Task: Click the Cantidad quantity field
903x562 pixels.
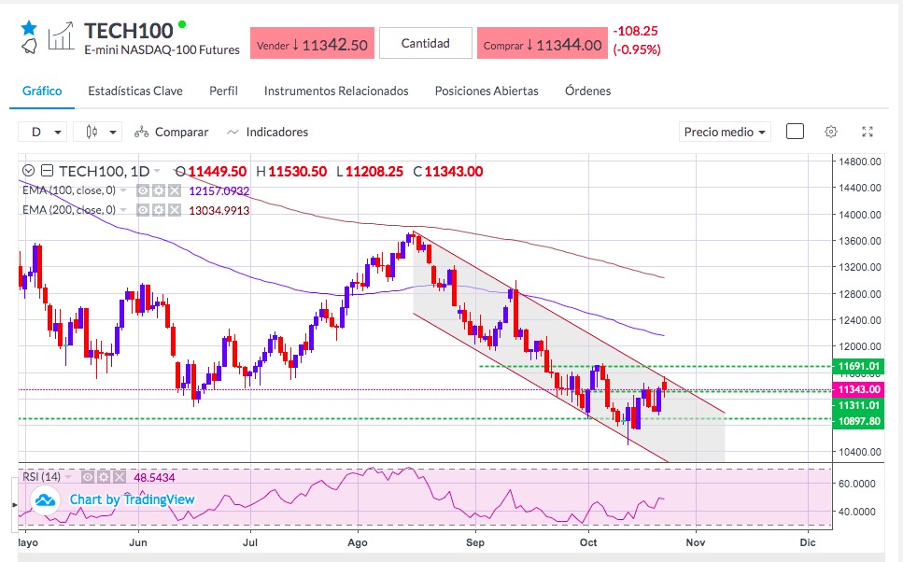Action: click(426, 43)
